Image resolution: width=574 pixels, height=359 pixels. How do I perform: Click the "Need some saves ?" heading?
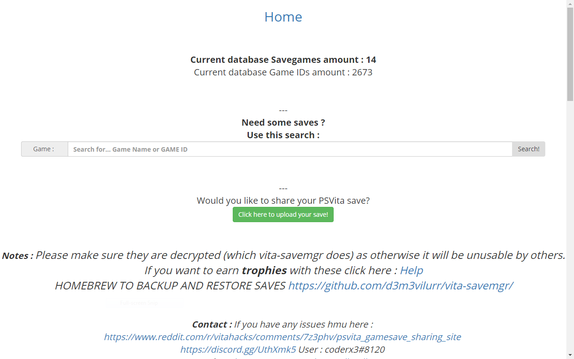(283, 123)
